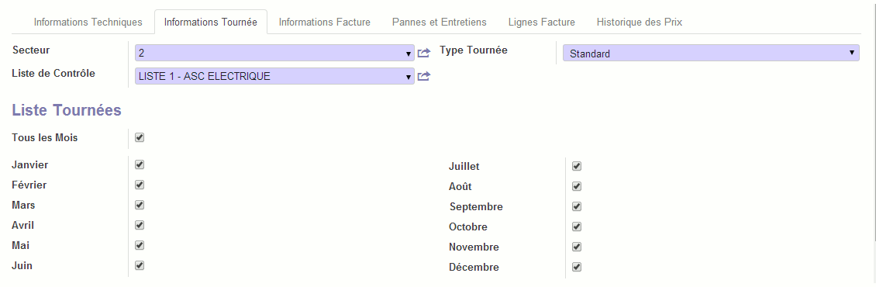Viewport: 876px width, 287px height.
Task: Uncheck the Septembre checkbox
Action: [577, 206]
